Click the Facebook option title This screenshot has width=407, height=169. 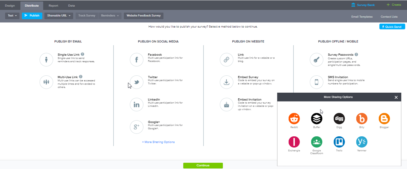(155, 55)
